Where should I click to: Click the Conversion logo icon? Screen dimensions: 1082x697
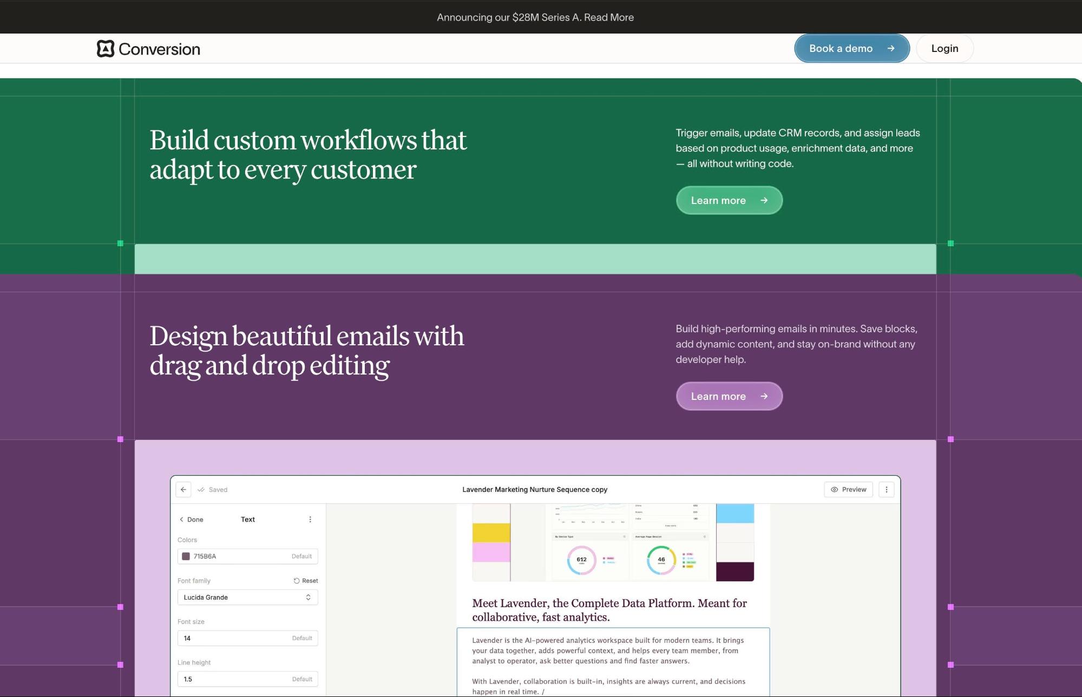pyautogui.click(x=106, y=49)
